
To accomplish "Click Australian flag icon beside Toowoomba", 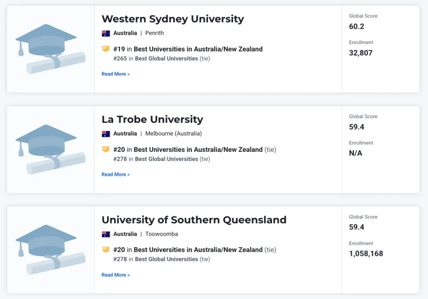I will click(106, 234).
